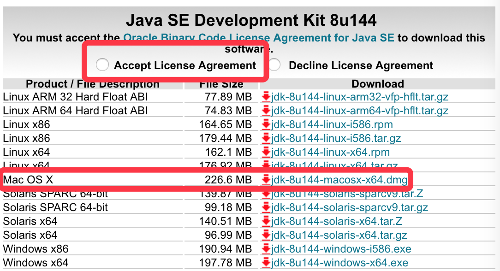Download jdk-8u144-solaris-x64.tar.gz file
This screenshot has width=500, height=271.
339,235
